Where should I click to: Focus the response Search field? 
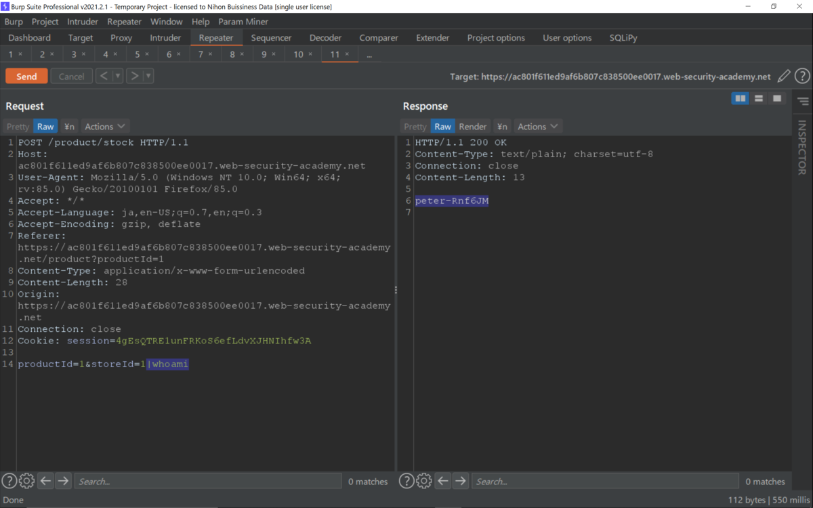(605, 481)
